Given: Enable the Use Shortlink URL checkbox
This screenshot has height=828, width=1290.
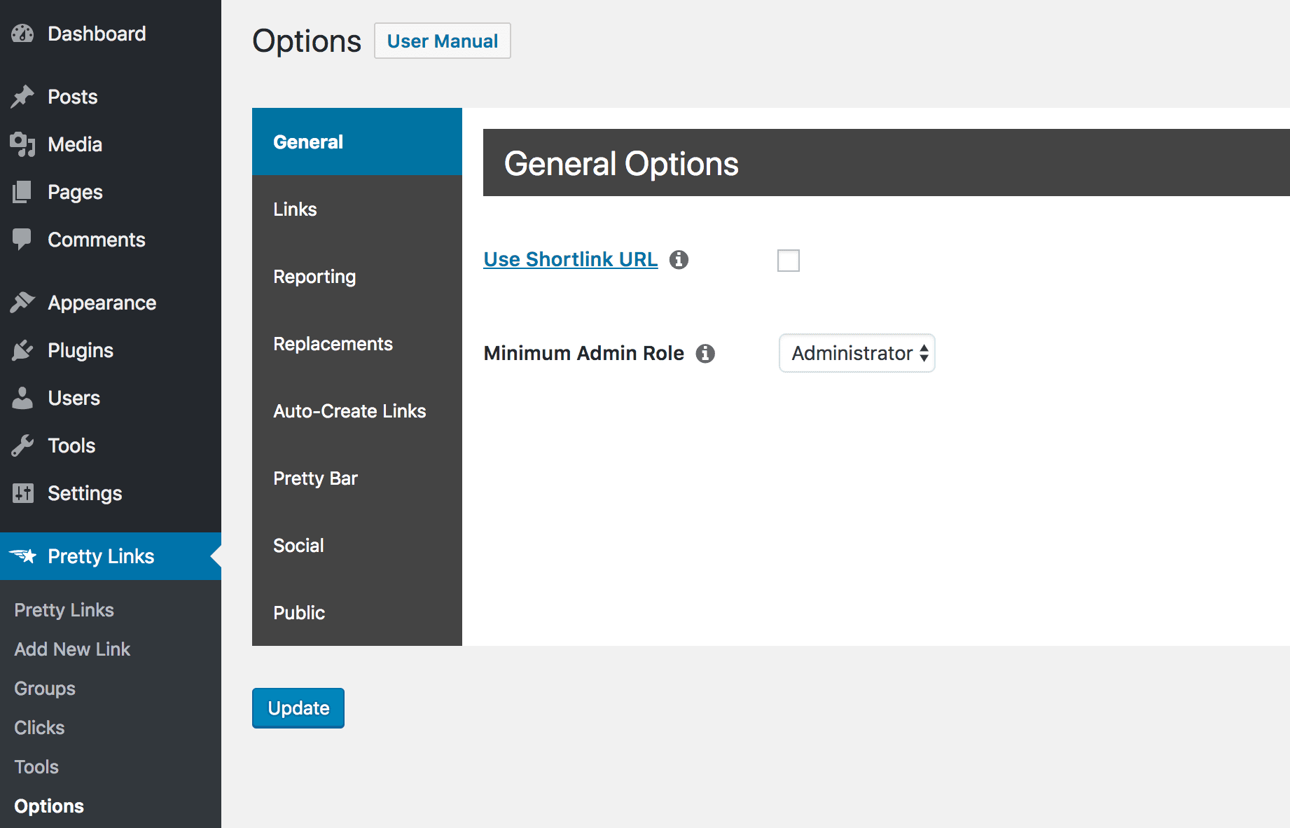Looking at the screenshot, I should [789, 261].
